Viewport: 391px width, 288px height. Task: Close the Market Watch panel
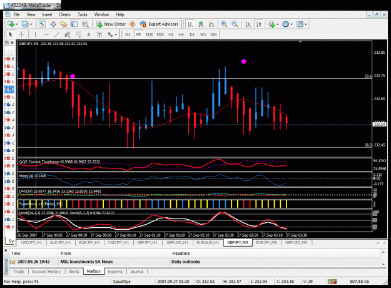(12, 43)
